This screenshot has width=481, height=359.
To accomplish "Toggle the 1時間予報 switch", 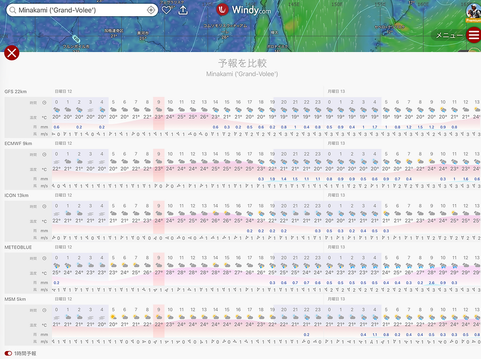I will 8,354.
